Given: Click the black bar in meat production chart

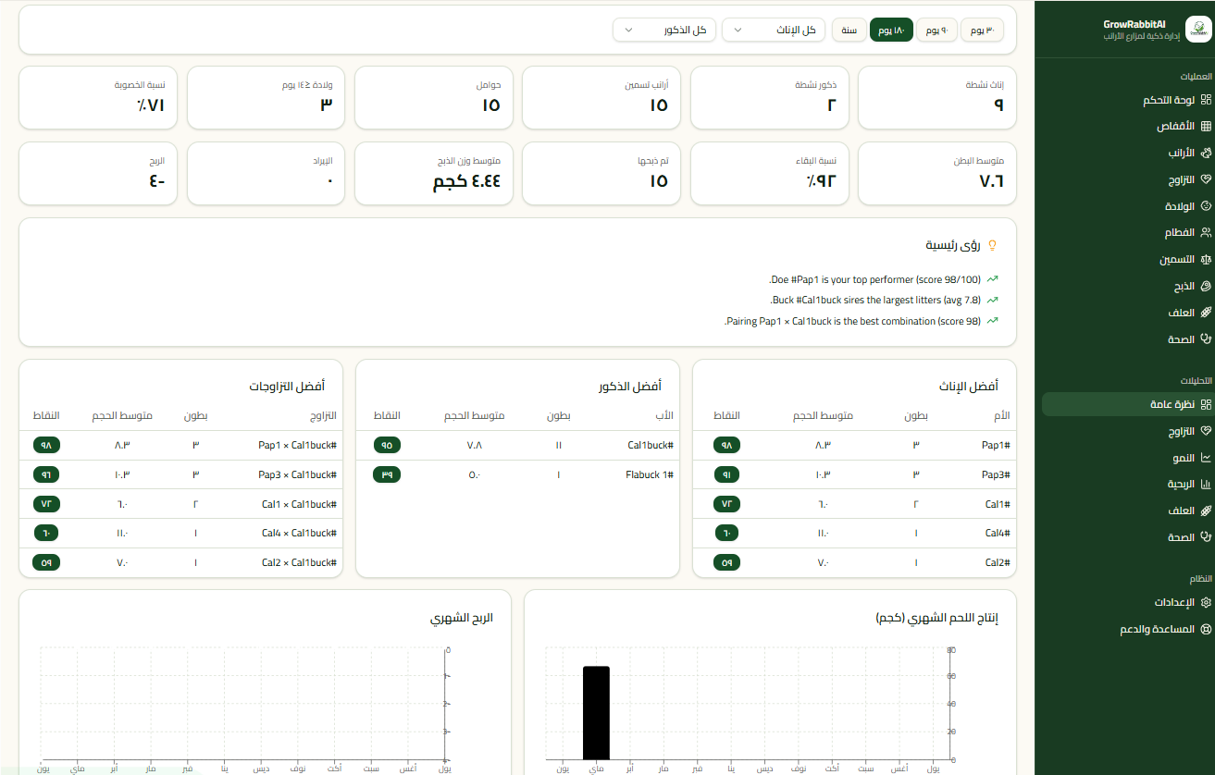Looking at the screenshot, I should pos(596,712).
